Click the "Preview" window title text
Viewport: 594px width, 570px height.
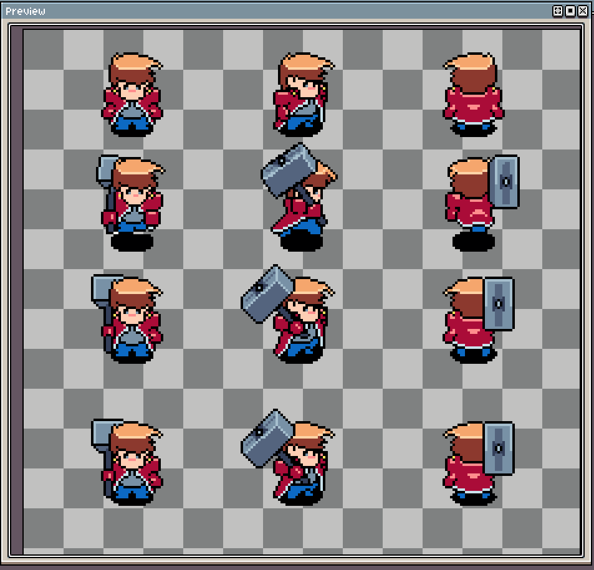26,11
